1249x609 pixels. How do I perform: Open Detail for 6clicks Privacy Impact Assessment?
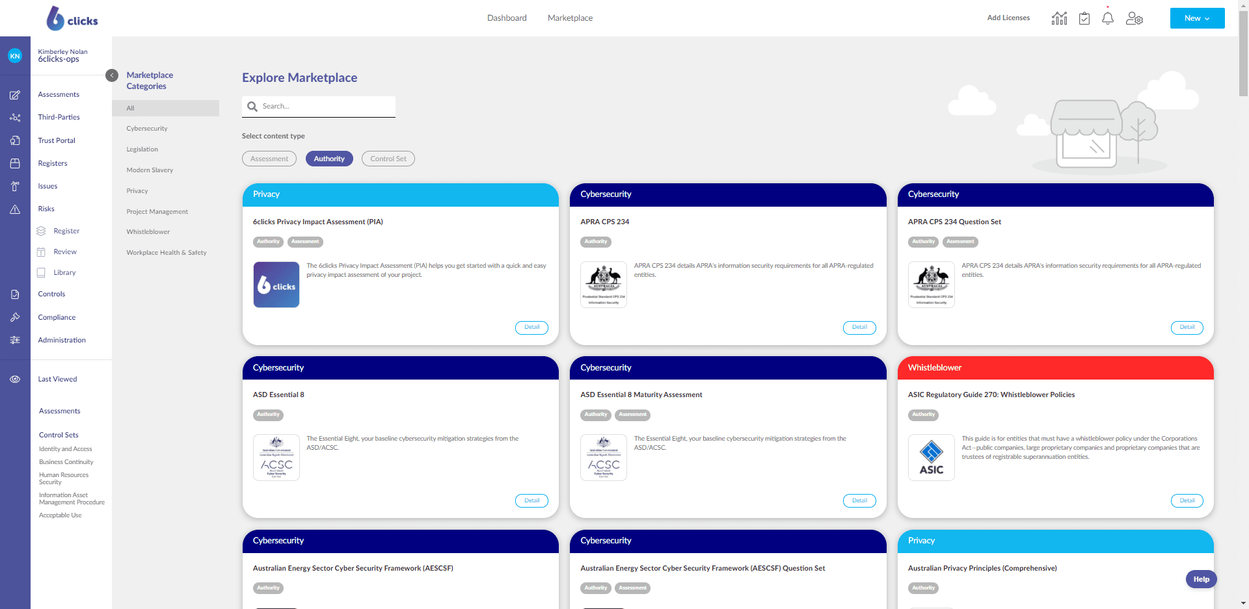[x=532, y=328]
